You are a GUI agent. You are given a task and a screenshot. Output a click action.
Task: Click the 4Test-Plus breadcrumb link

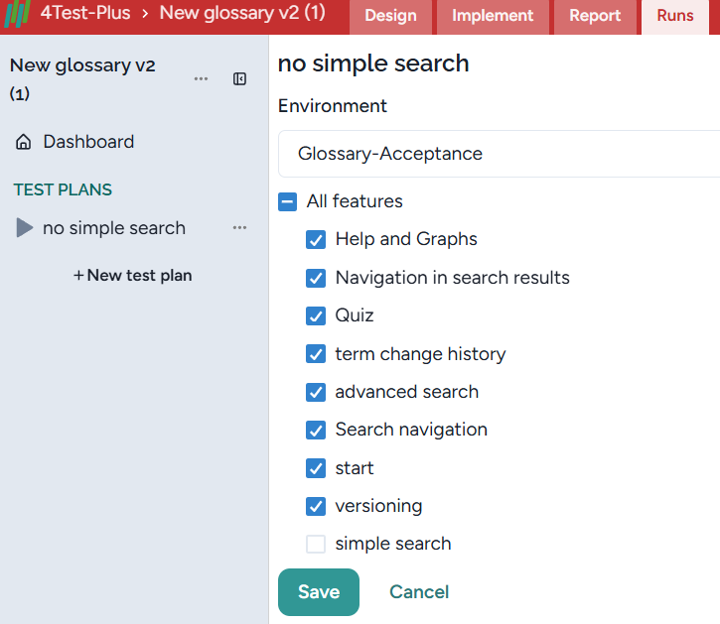85,13
